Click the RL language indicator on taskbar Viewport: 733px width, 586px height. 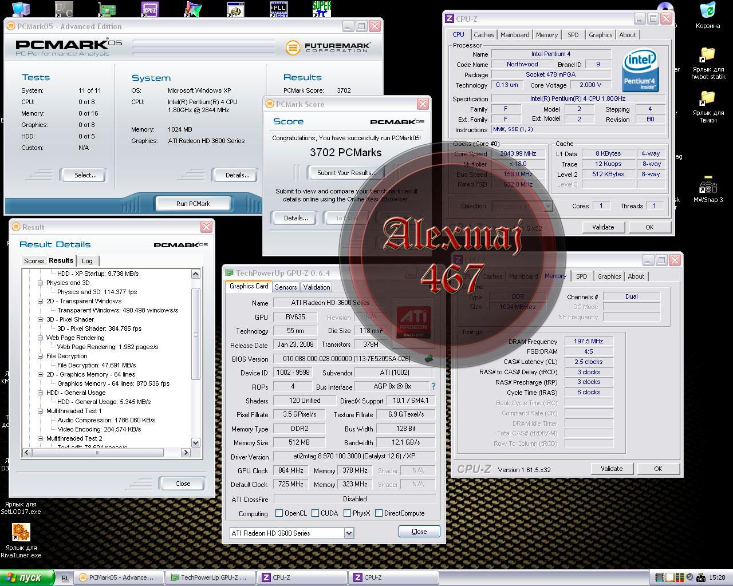click(65, 577)
